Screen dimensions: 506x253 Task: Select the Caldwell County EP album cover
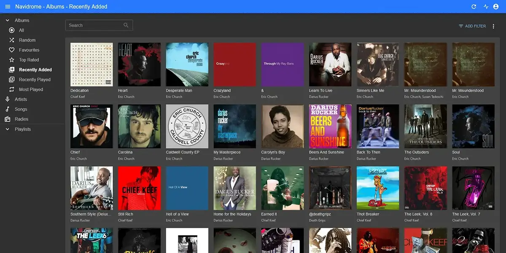187,126
